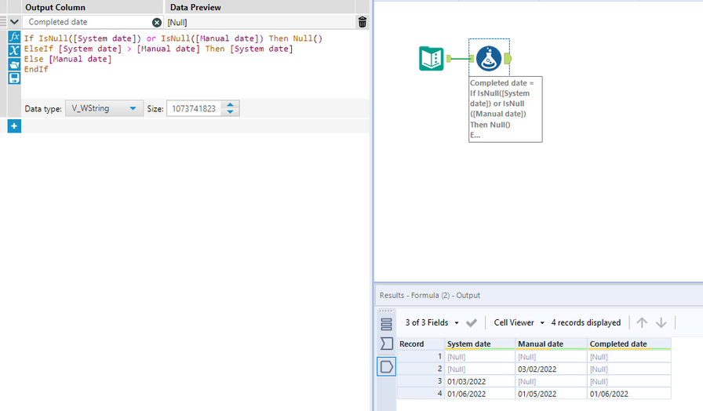Click the Data Preview header
This screenshot has width=703, height=411.
point(195,7)
